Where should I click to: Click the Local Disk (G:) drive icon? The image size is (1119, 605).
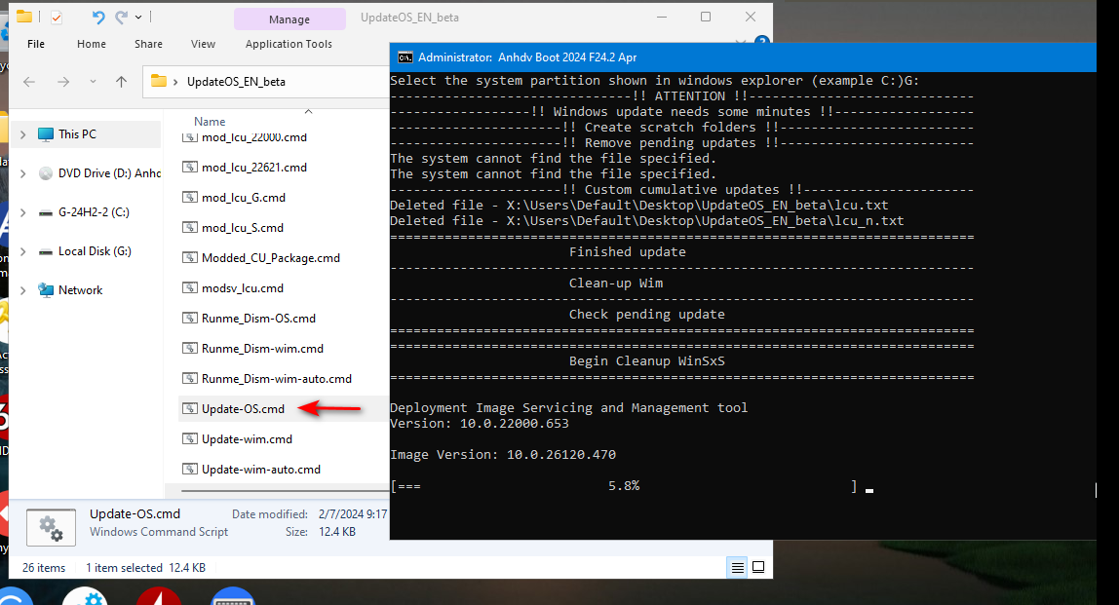click(x=46, y=252)
